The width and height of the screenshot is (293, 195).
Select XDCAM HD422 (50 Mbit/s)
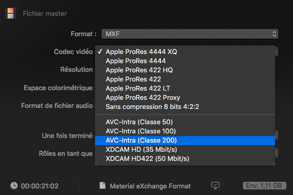(x=185, y=159)
